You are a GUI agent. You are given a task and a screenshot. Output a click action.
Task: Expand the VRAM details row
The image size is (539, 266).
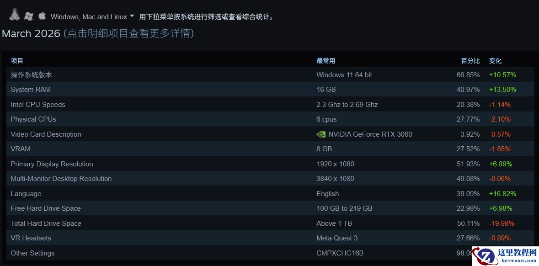(20, 149)
